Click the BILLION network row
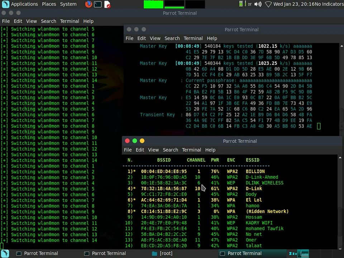Image resolution: width=344 pixels, height=258 pixels. point(196,171)
